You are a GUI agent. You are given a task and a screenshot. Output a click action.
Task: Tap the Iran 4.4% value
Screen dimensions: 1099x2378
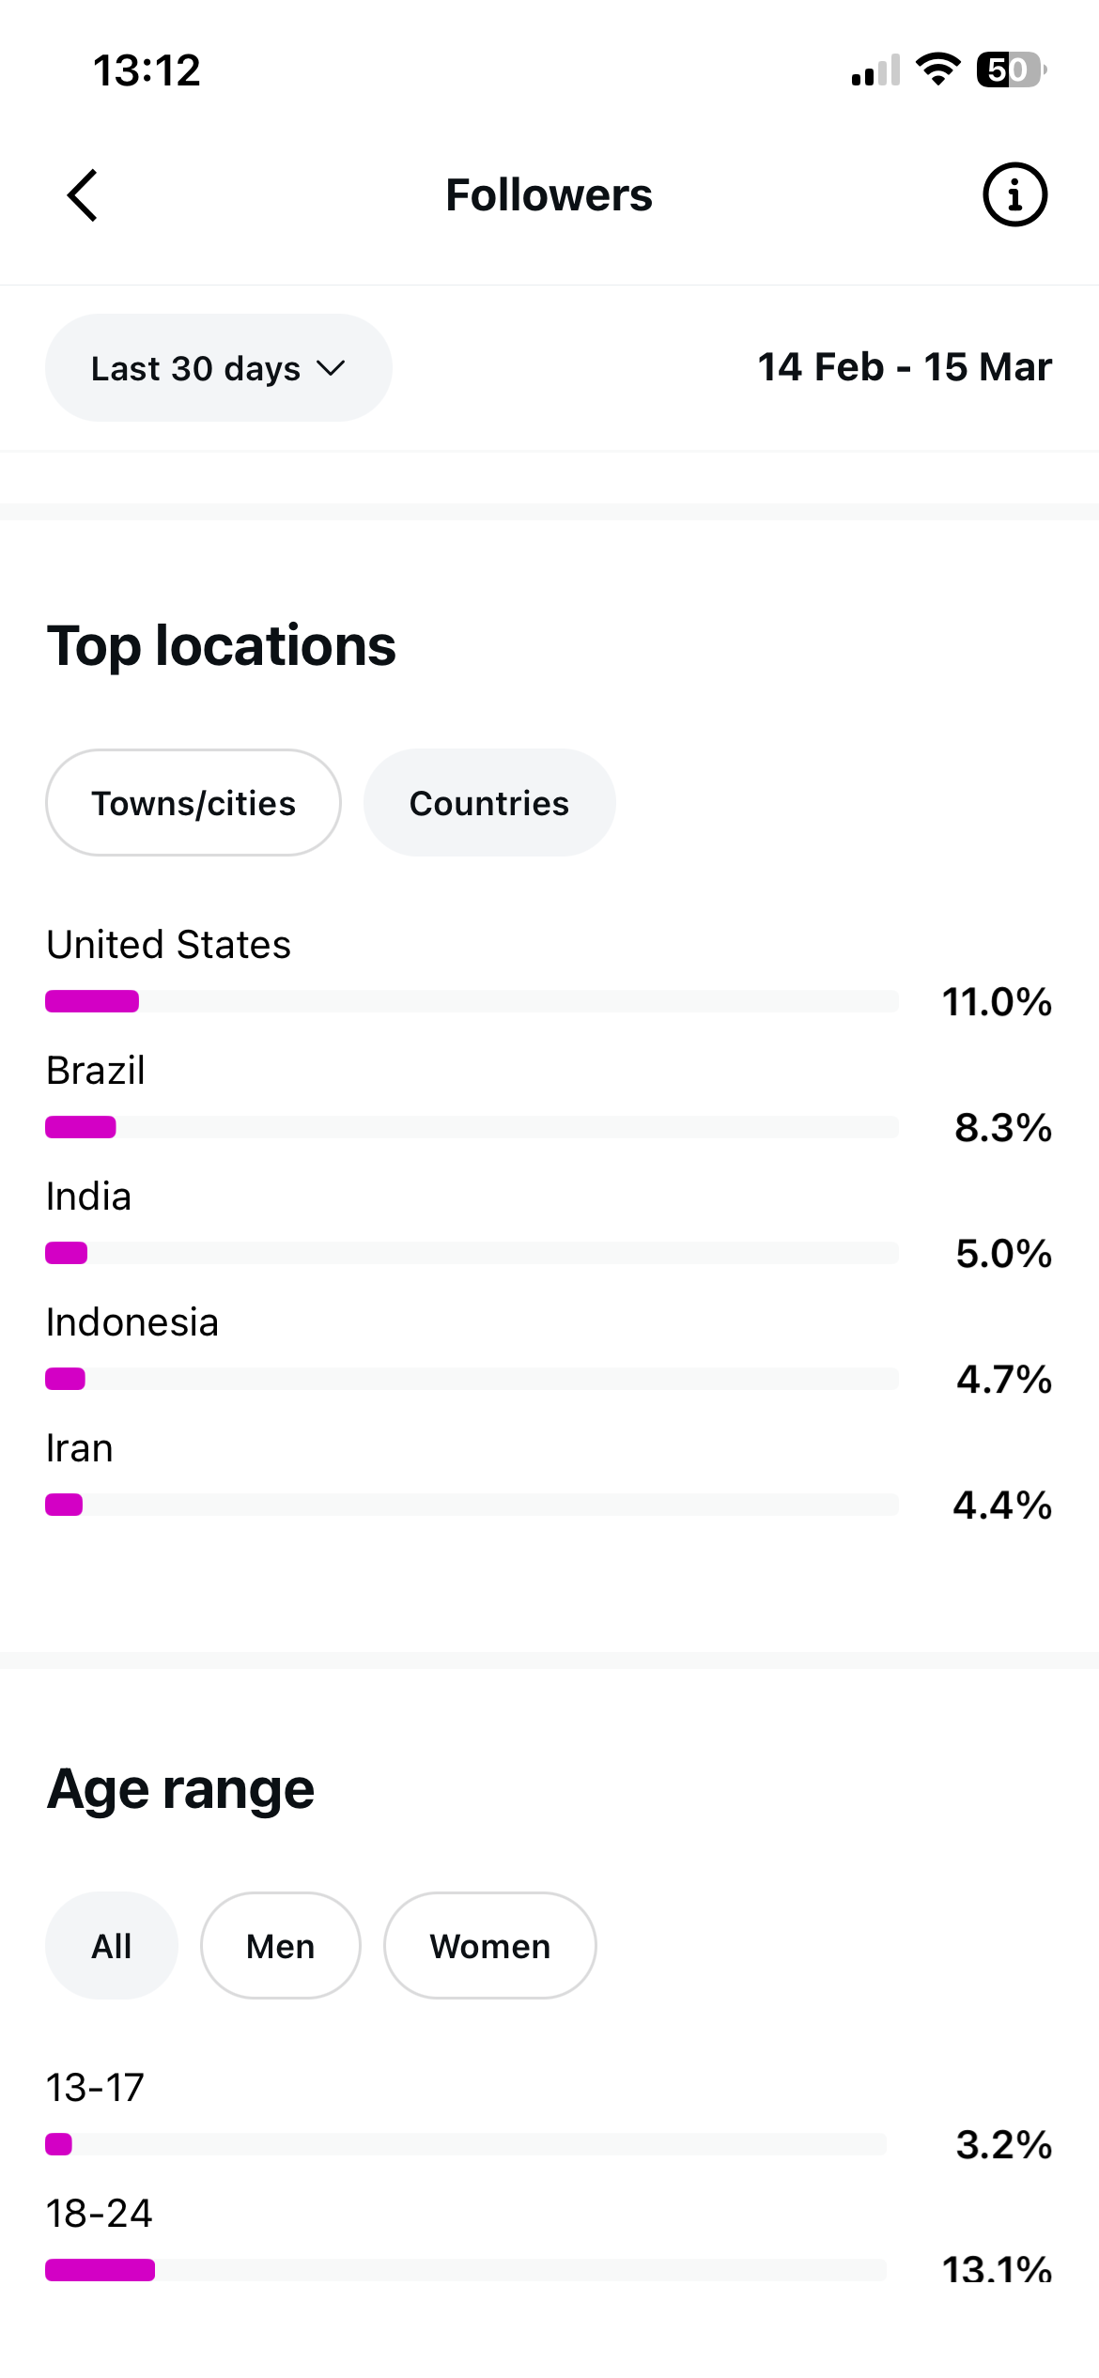point(1001,1505)
